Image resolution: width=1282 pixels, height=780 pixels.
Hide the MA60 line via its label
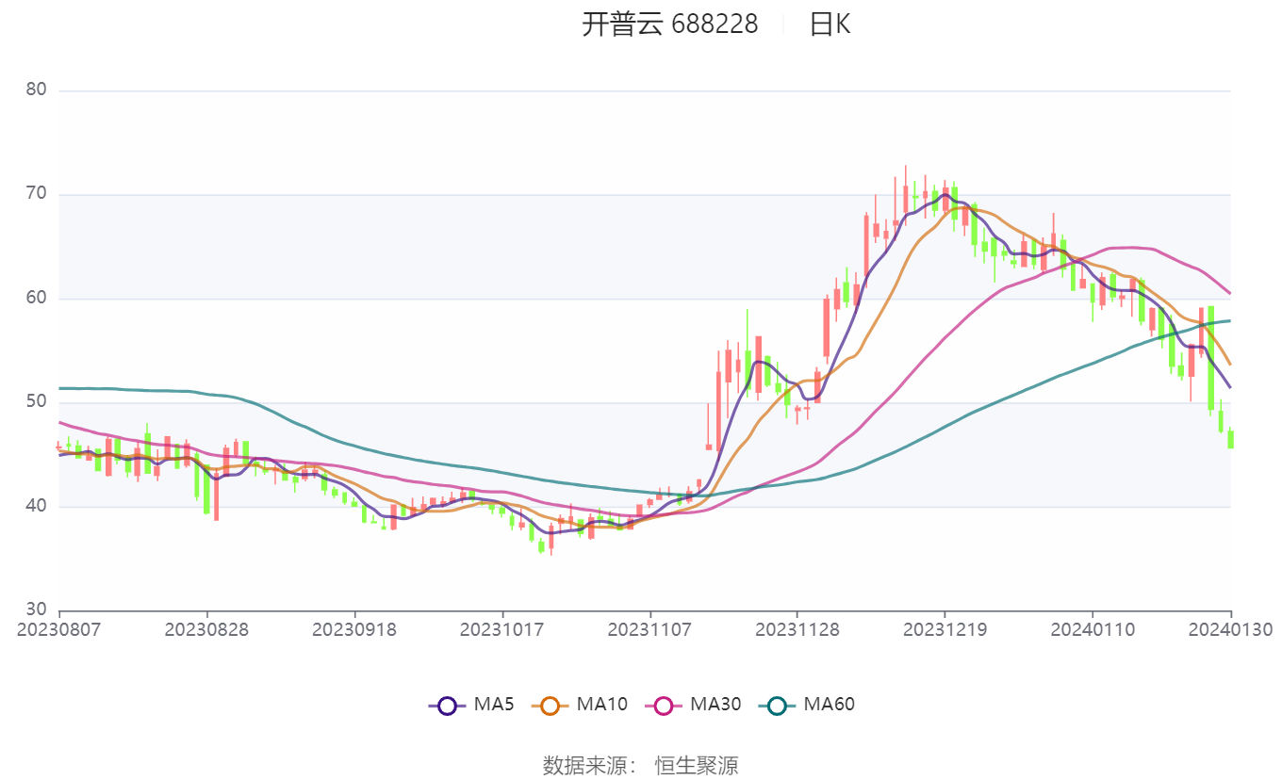pos(829,705)
